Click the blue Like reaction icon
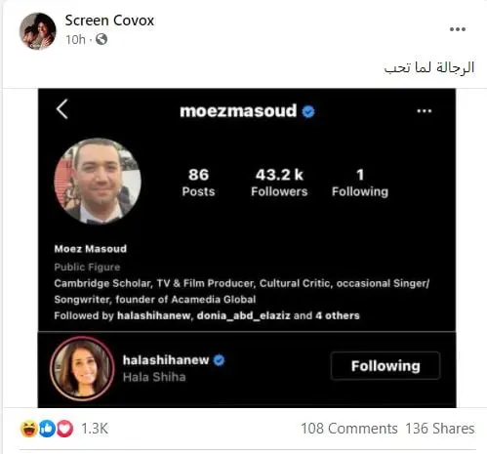This screenshot has width=487, height=454. tap(47, 429)
